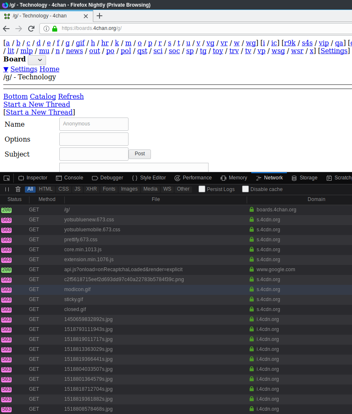Open the Memory tab
The width and height of the screenshot is (352, 414).
[233, 178]
